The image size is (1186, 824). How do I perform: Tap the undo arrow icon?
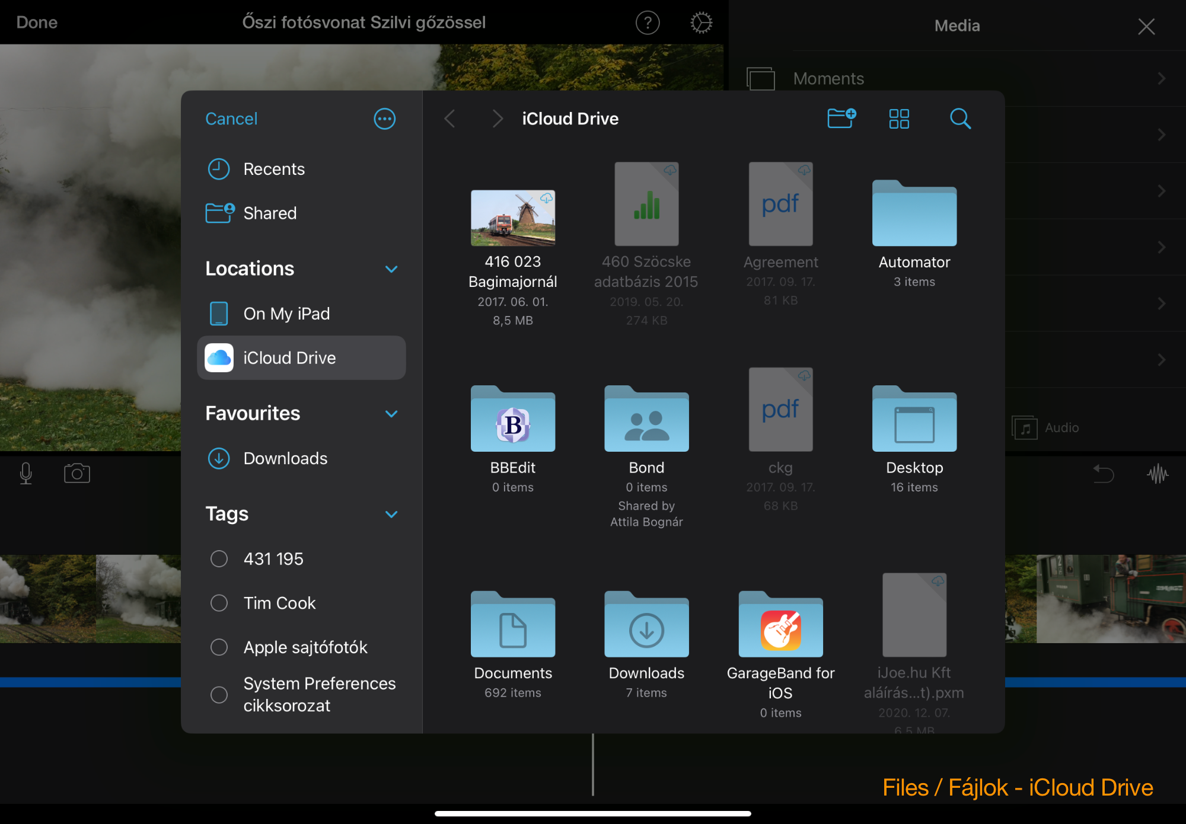pyautogui.click(x=1103, y=474)
